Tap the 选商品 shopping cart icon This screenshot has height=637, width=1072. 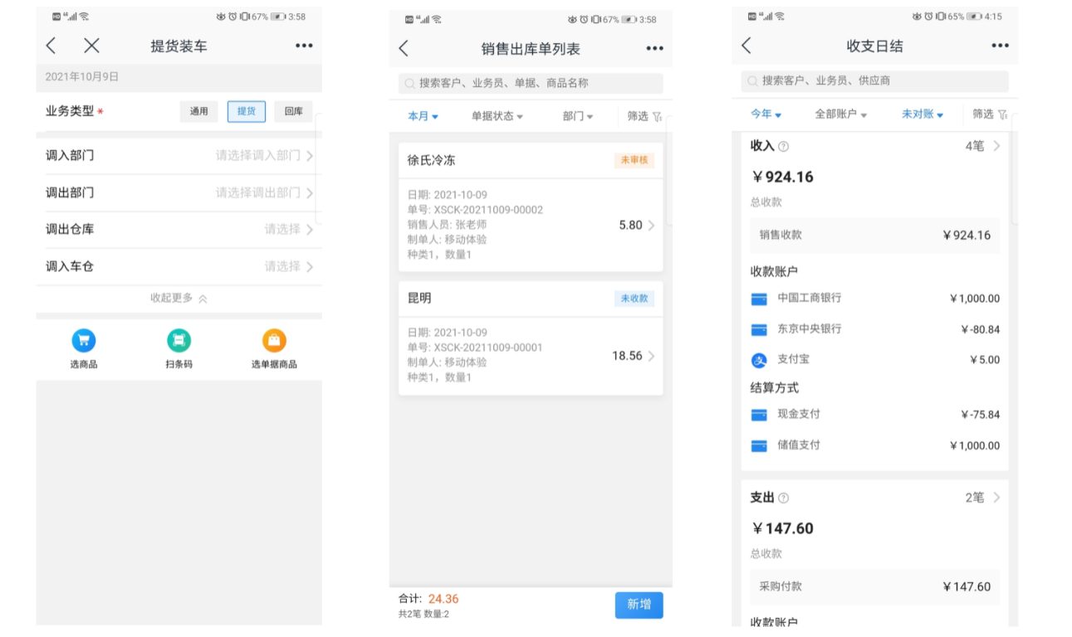point(84,340)
